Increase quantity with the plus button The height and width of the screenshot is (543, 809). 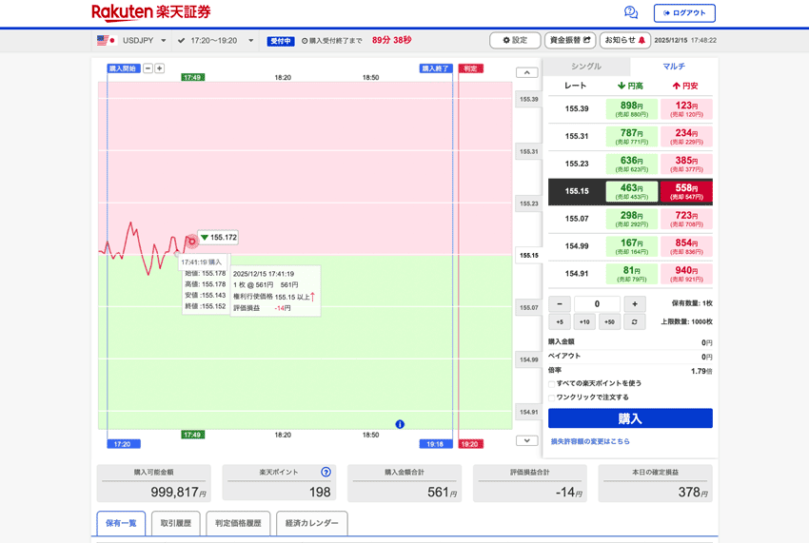click(x=635, y=303)
